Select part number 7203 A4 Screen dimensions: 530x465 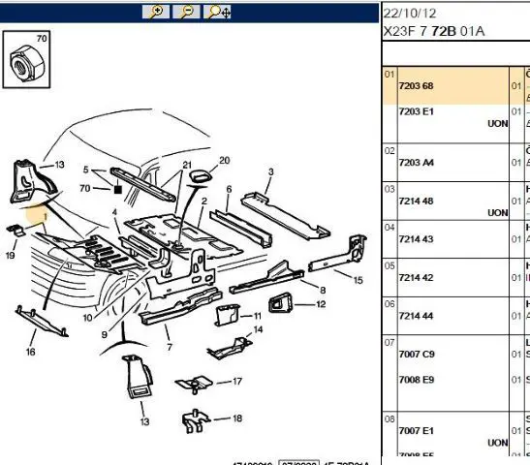pos(416,163)
